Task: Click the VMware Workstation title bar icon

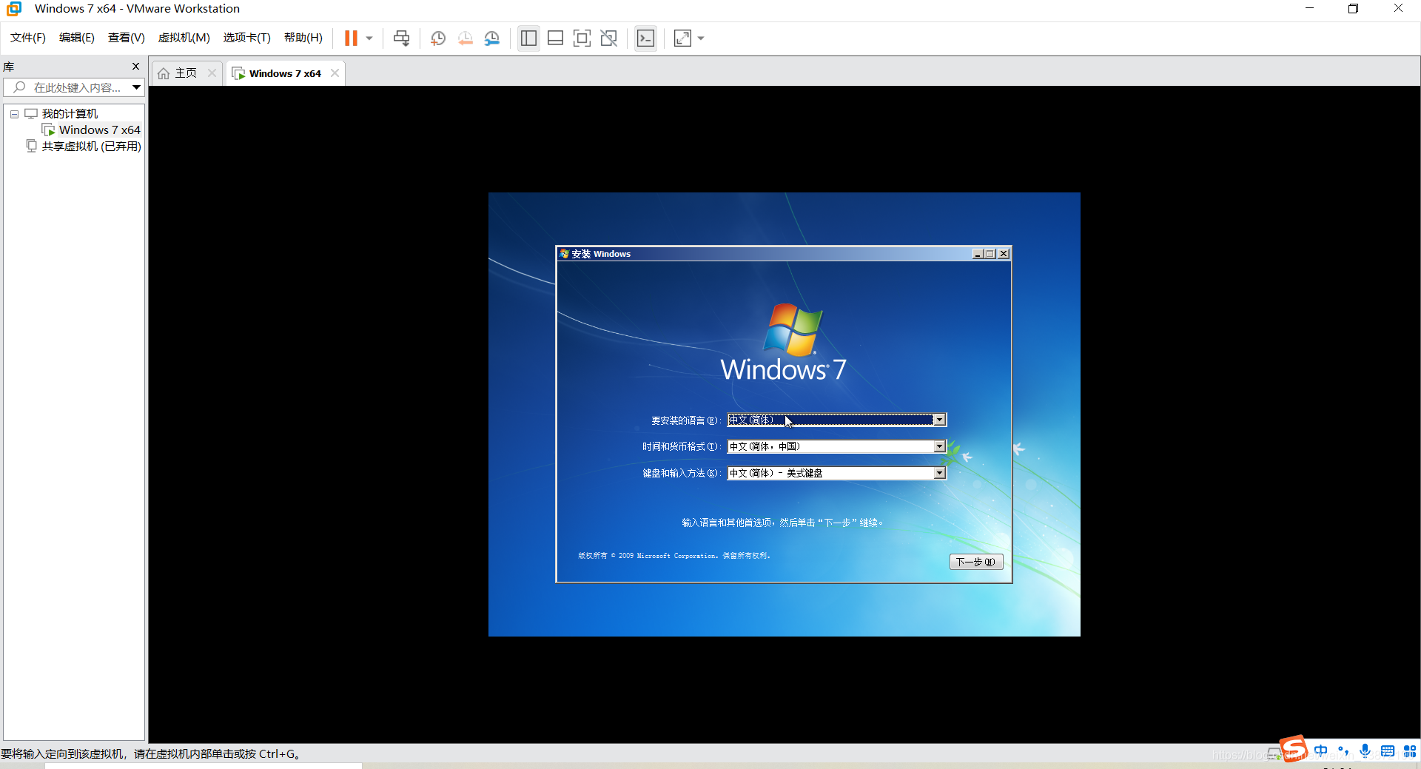Action: [x=14, y=9]
